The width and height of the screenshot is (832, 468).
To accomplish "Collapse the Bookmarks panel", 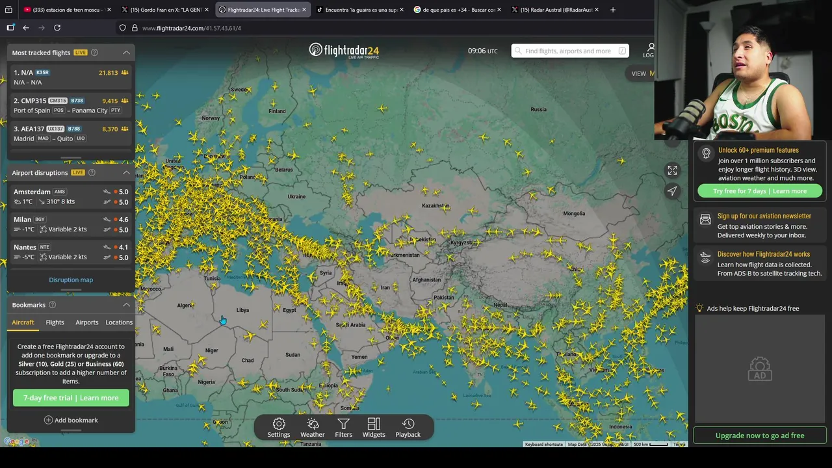I will [x=126, y=305].
